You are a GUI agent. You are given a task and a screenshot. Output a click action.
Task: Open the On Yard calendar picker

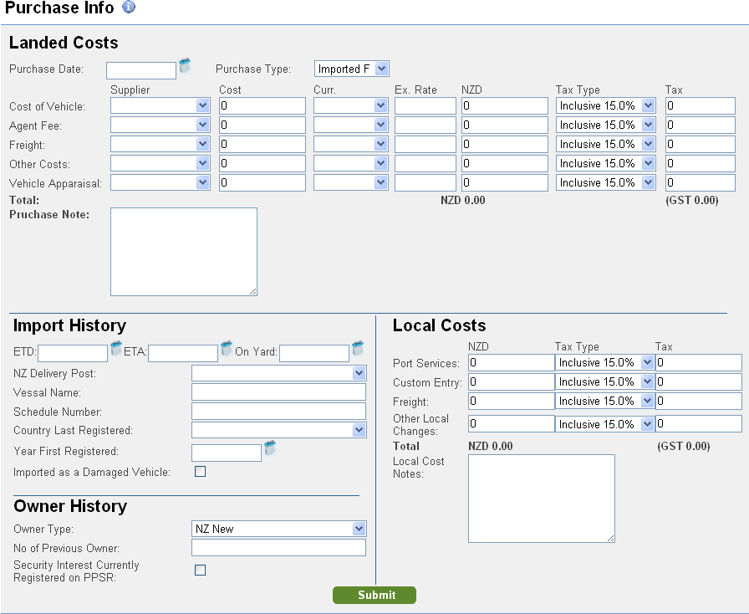[358, 347]
